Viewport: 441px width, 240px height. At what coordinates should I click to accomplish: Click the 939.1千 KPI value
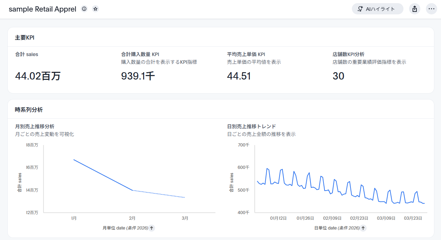pyautogui.click(x=138, y=76)
